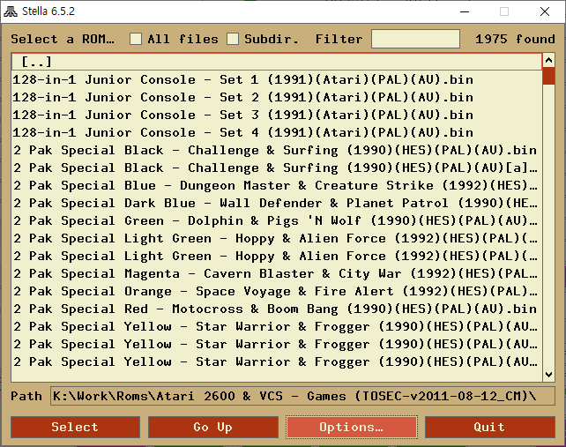Select 128-in-1 Junior Console Set 1 ROM
Screen dimensions: 566x447
pyautogui.click(x=277, y=79)
